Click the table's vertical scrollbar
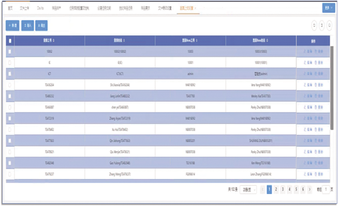 [332, 88]
